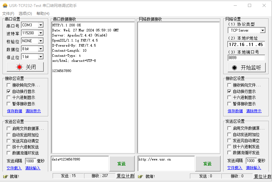Image resolution: width=273 pixels, height=183 pixels.
Task: Click network 文件载入 link
Action: (x=235, y=168)
